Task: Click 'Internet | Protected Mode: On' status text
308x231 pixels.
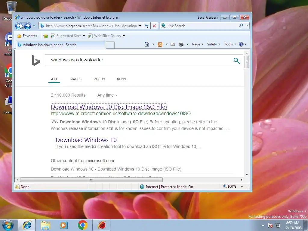Action: [169, 187]
